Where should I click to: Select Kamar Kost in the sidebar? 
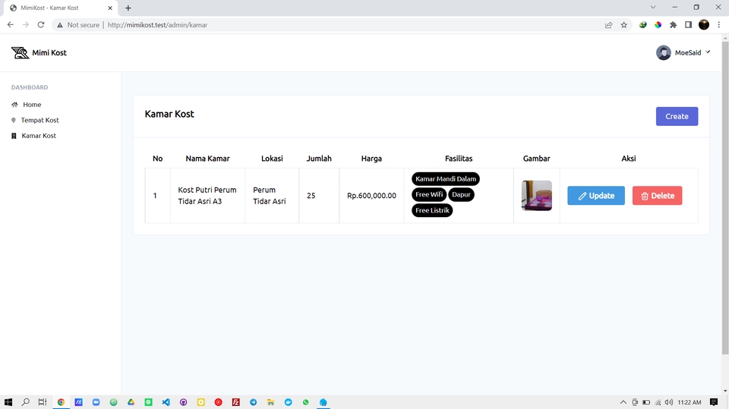[34, 136]
